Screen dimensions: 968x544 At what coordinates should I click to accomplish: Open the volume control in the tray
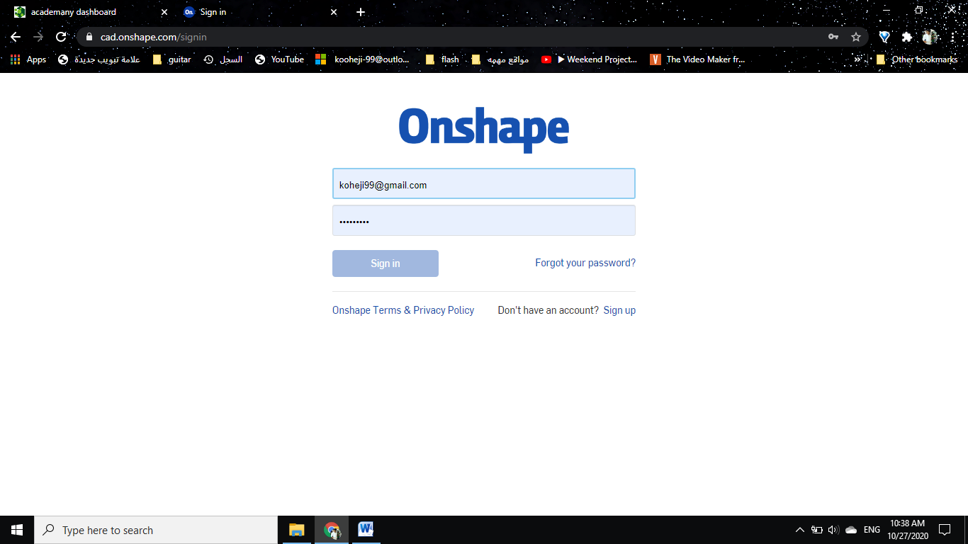coord(833,530)
